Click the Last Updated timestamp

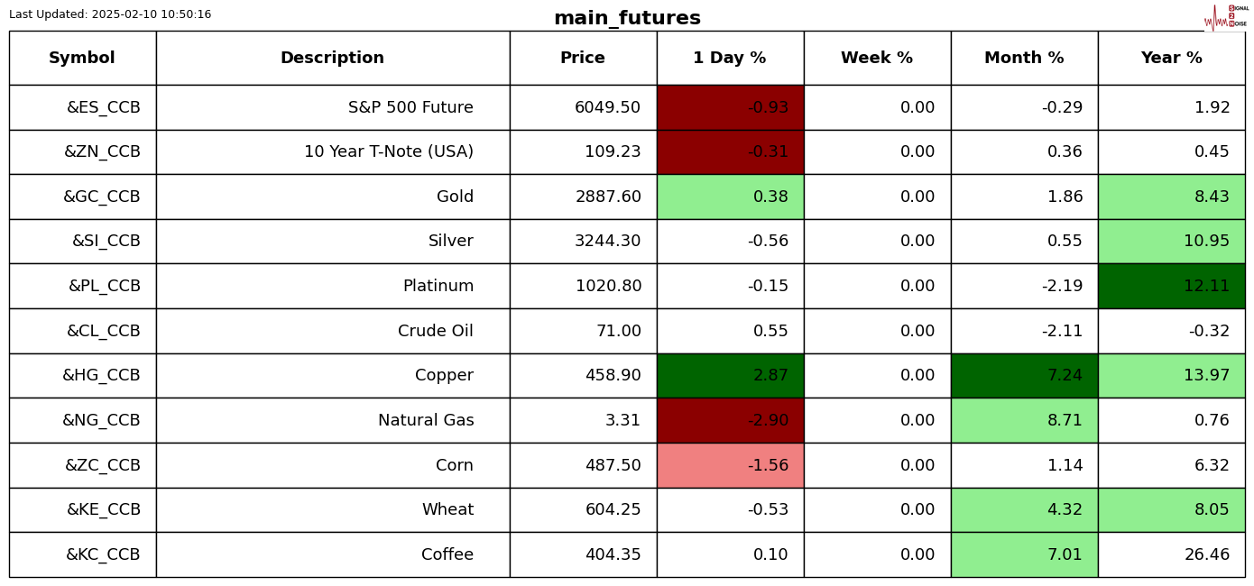pyautogui.click(x=110, y=14)
